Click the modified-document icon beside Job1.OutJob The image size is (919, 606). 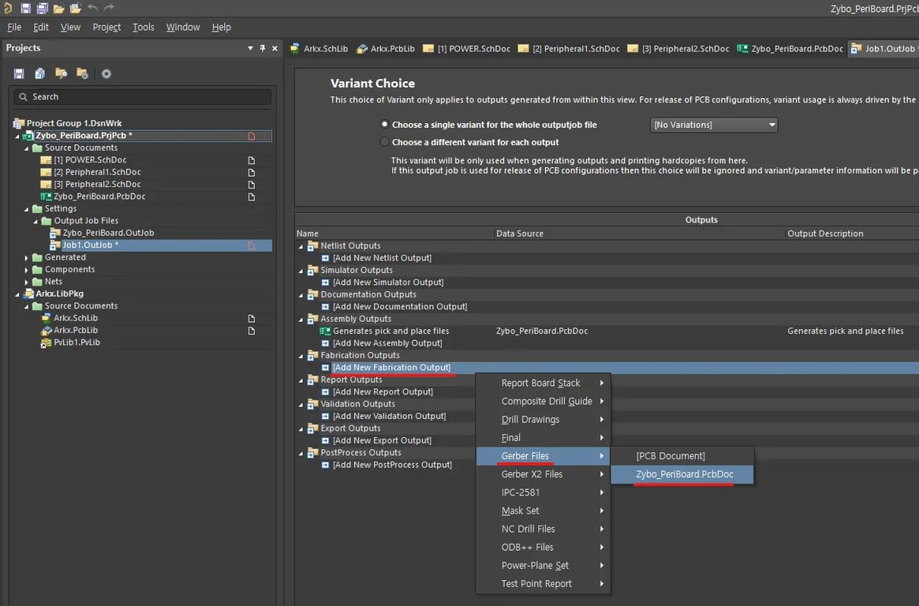pos(252,245)
